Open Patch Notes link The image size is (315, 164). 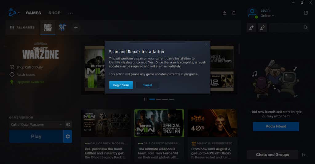(x=26, y=75)
